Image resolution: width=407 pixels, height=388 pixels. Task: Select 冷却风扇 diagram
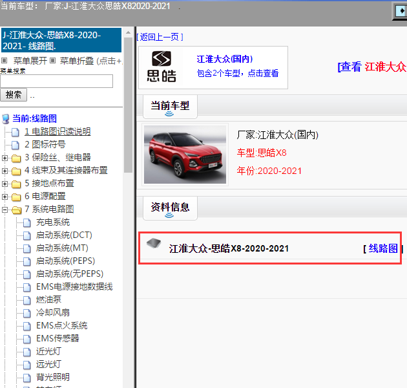pyautogui.click(x=53, y=312)
